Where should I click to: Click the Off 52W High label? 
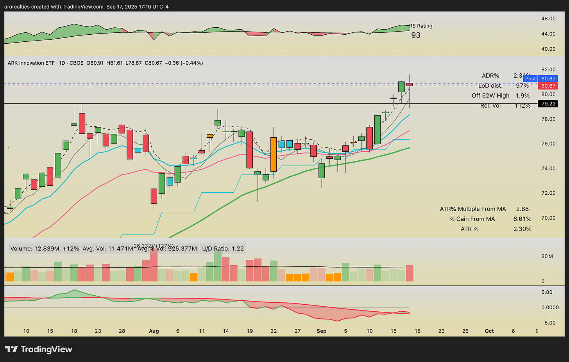coord(490,96)
